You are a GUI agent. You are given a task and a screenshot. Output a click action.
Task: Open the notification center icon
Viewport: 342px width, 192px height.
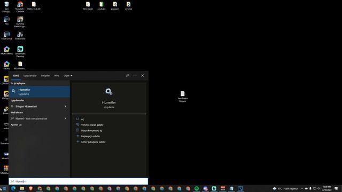[x=336, y=188]
